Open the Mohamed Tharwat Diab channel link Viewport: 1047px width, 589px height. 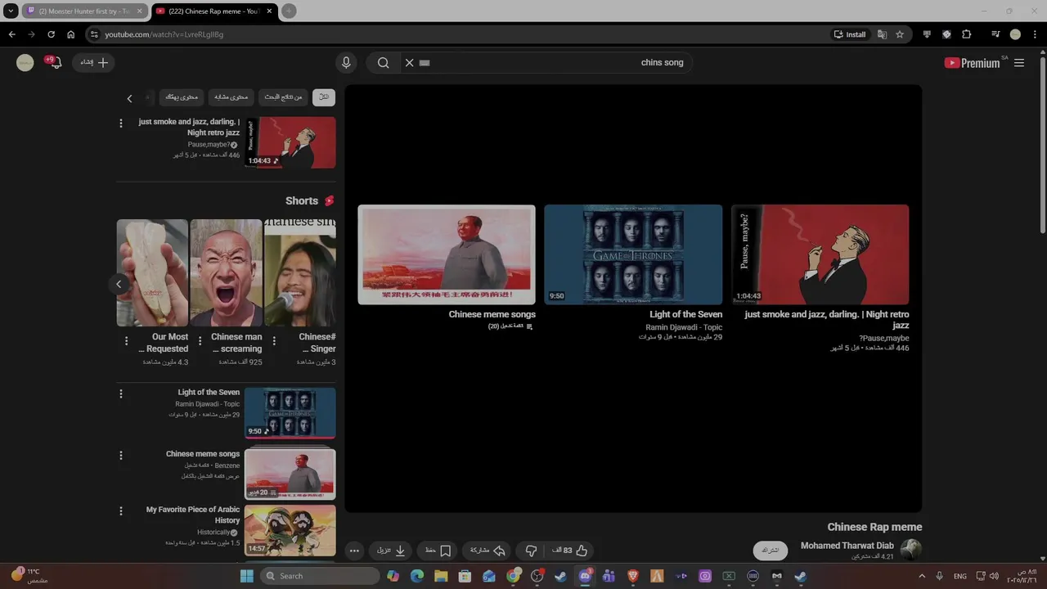[847, 546]
